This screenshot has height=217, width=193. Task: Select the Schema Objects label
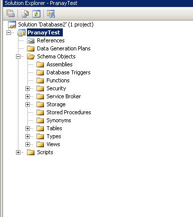point(56,56)
